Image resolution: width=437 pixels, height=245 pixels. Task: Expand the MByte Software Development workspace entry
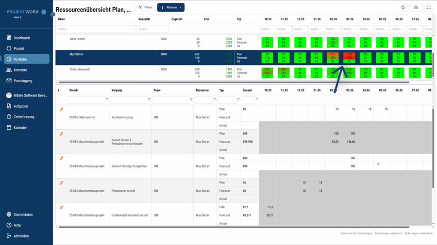(x=27, y=95)
